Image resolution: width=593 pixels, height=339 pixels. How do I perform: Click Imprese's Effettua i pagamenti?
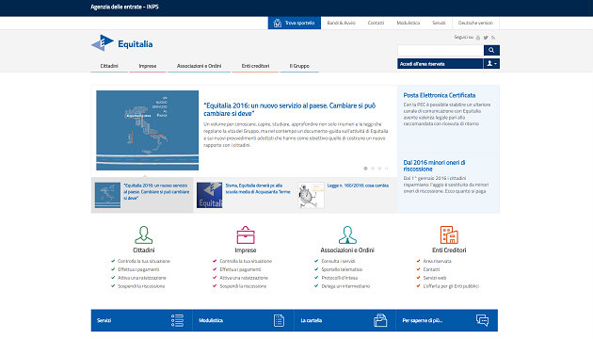(x=240, y=269)
